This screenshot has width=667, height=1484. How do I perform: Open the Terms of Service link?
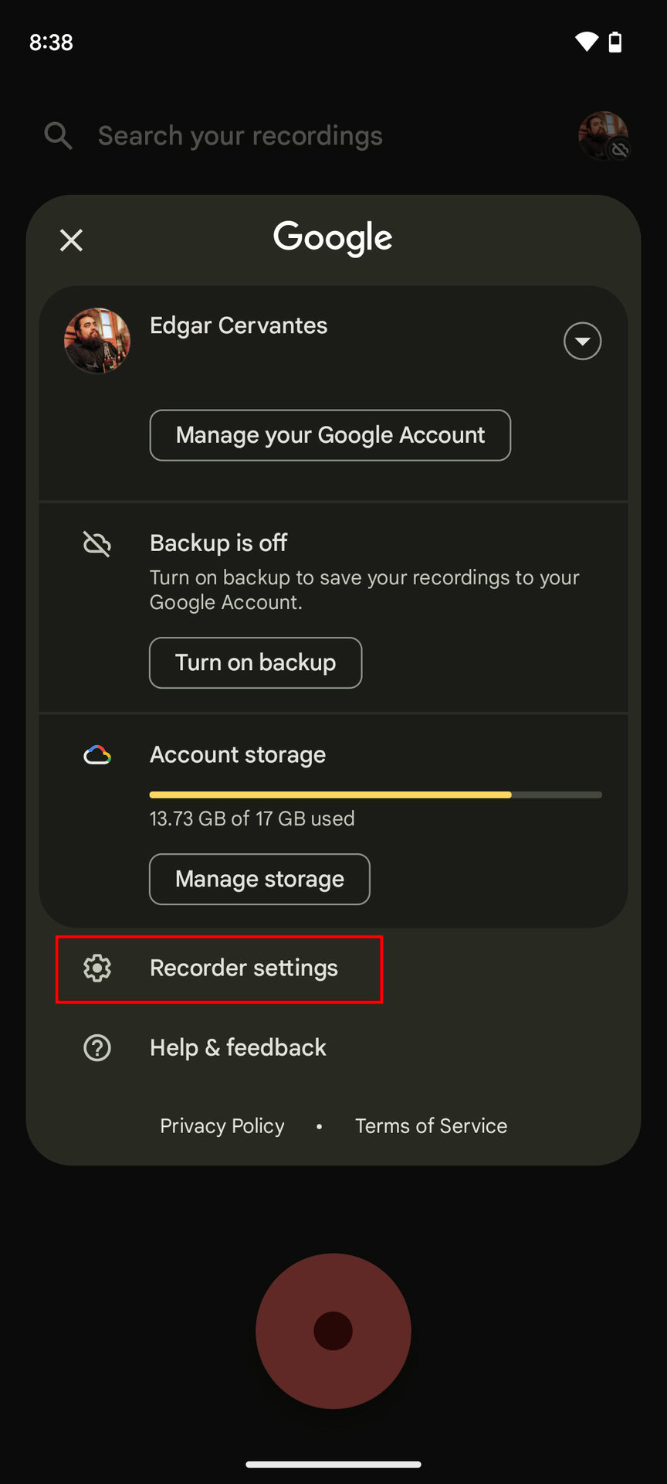pyautogui.click(x=431, y=1126)
